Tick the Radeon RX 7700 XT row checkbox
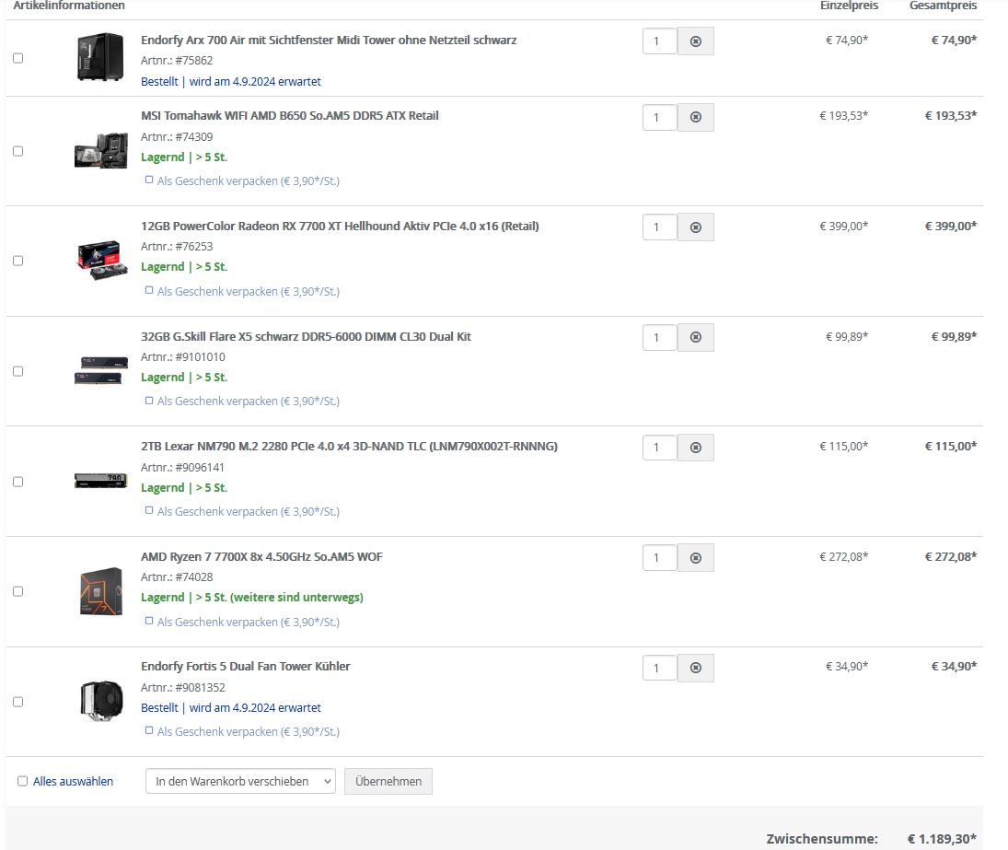 pyautogui.click(x=18, y=261)
